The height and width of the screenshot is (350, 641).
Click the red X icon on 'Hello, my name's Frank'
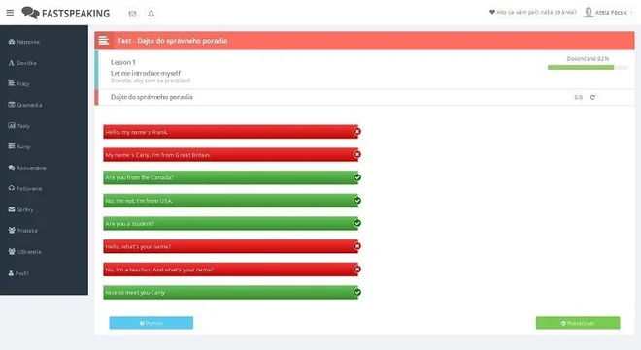[357, 131]
